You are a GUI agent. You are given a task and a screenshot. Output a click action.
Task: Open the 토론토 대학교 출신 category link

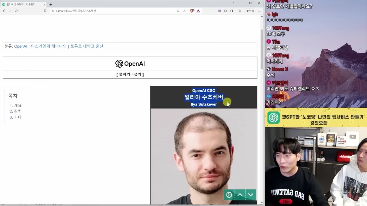coord(87,46)
